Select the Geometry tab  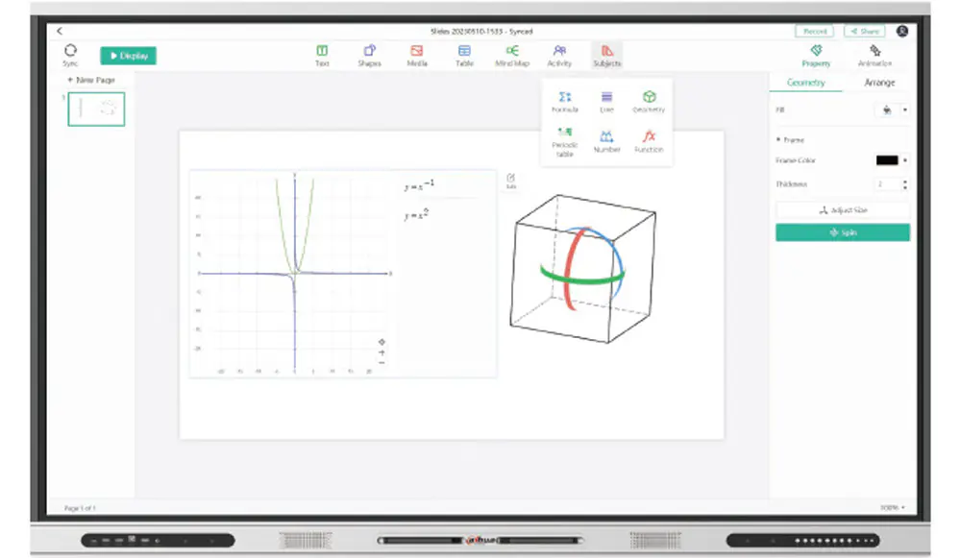(x=805, y=83)
